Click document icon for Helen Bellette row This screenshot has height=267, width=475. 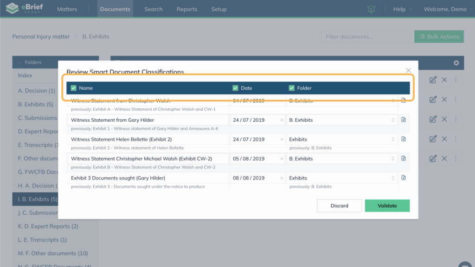click(404, 139)
